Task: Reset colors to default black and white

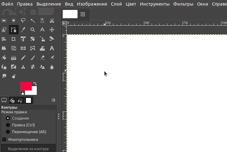Action: click(22, 93)
